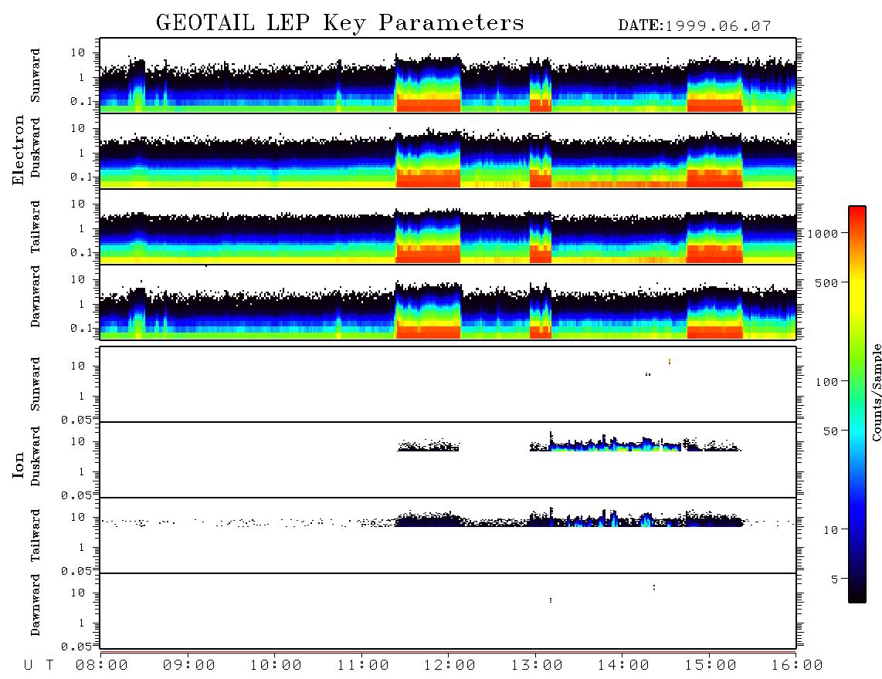Click the "Counts/Sample" color scale title

(x=876, y=392)
